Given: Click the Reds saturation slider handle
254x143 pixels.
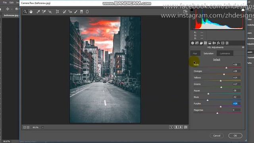Looking at the screenshot, I should 227,68.
